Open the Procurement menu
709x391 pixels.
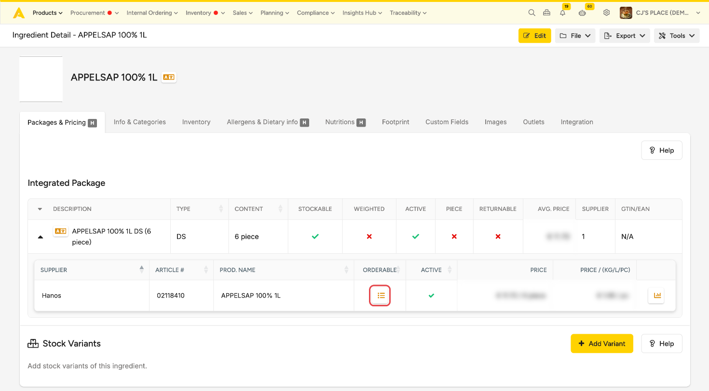(95, 13)
